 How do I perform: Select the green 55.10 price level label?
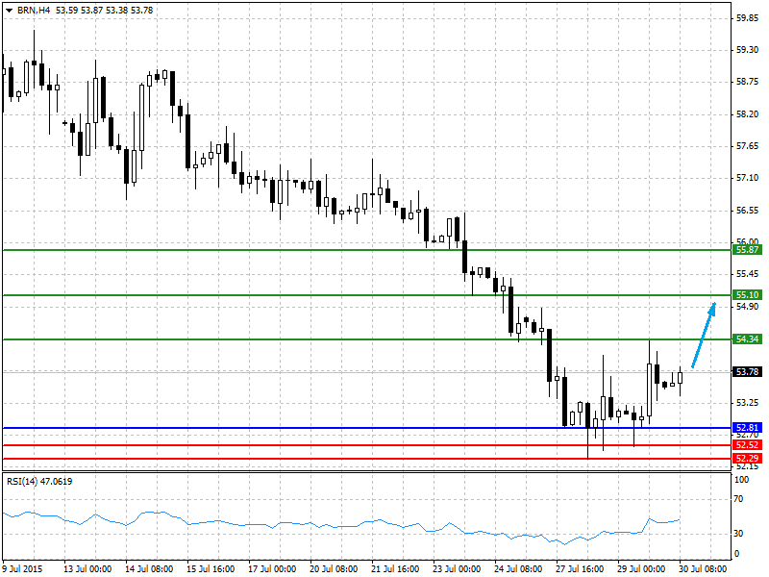tap(748, 295)
